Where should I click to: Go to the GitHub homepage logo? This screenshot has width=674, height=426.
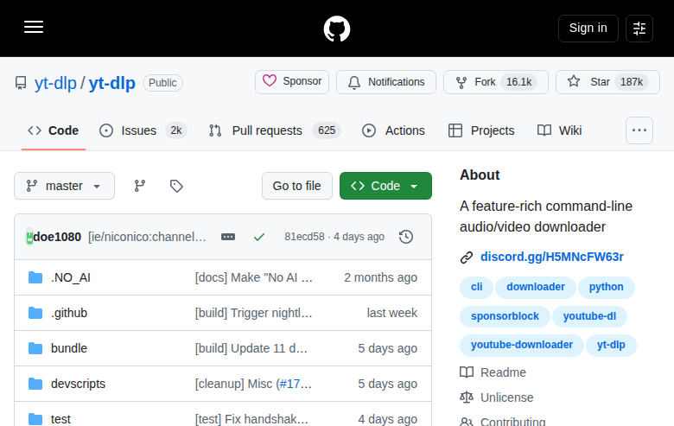337,29
